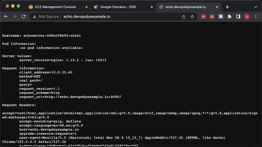Click the client_address=10.0.35.60 text
This screenshot has height=147, width=262.
pos(45,72)
